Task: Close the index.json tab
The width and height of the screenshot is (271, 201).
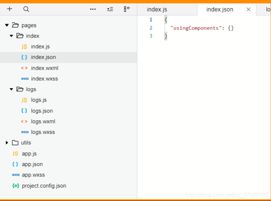Action: click(248, 9)
